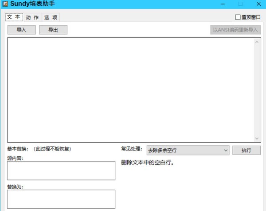This screenshot has width=266, height=211.
Task: Click the 导出 button
Action: [x=53, y=30]
